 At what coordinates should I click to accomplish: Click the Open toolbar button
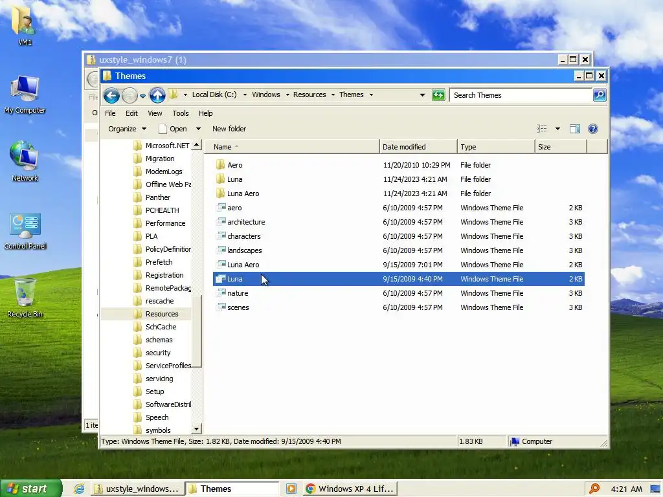pyautogui.click(x=172, y=129)
